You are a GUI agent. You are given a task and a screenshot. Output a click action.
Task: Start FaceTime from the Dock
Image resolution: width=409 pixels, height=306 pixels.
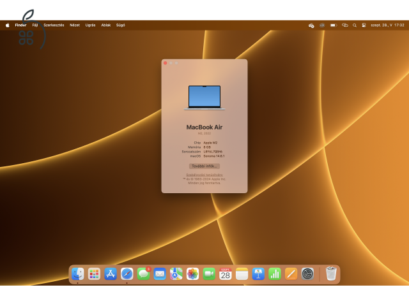pyautogui.click(x=209, y=274)
